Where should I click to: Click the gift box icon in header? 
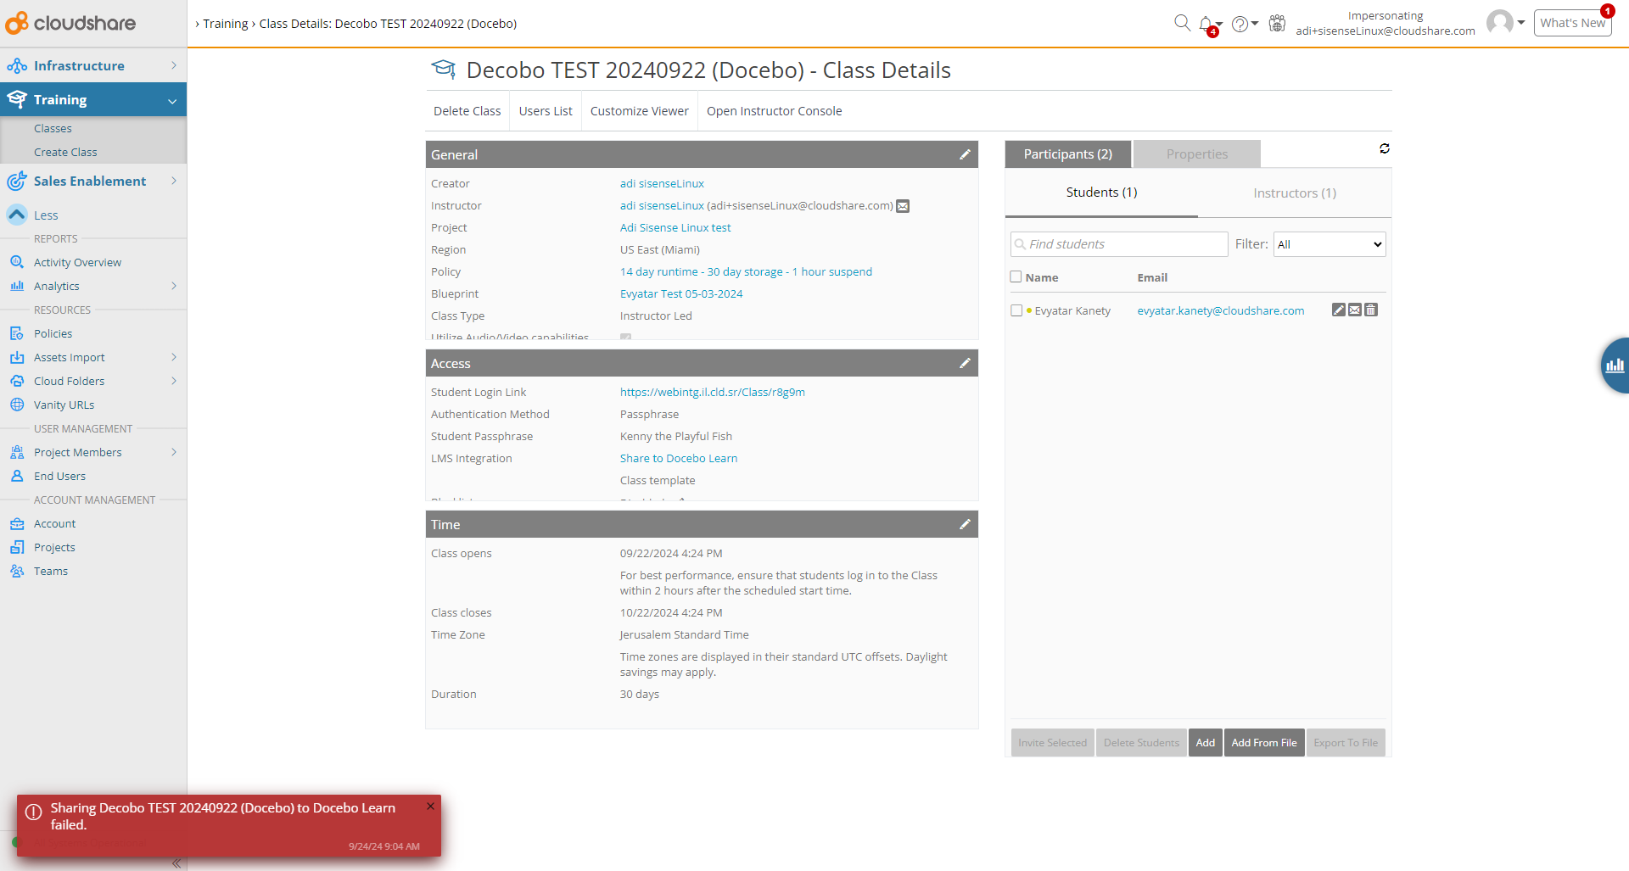click(1277, 23)
